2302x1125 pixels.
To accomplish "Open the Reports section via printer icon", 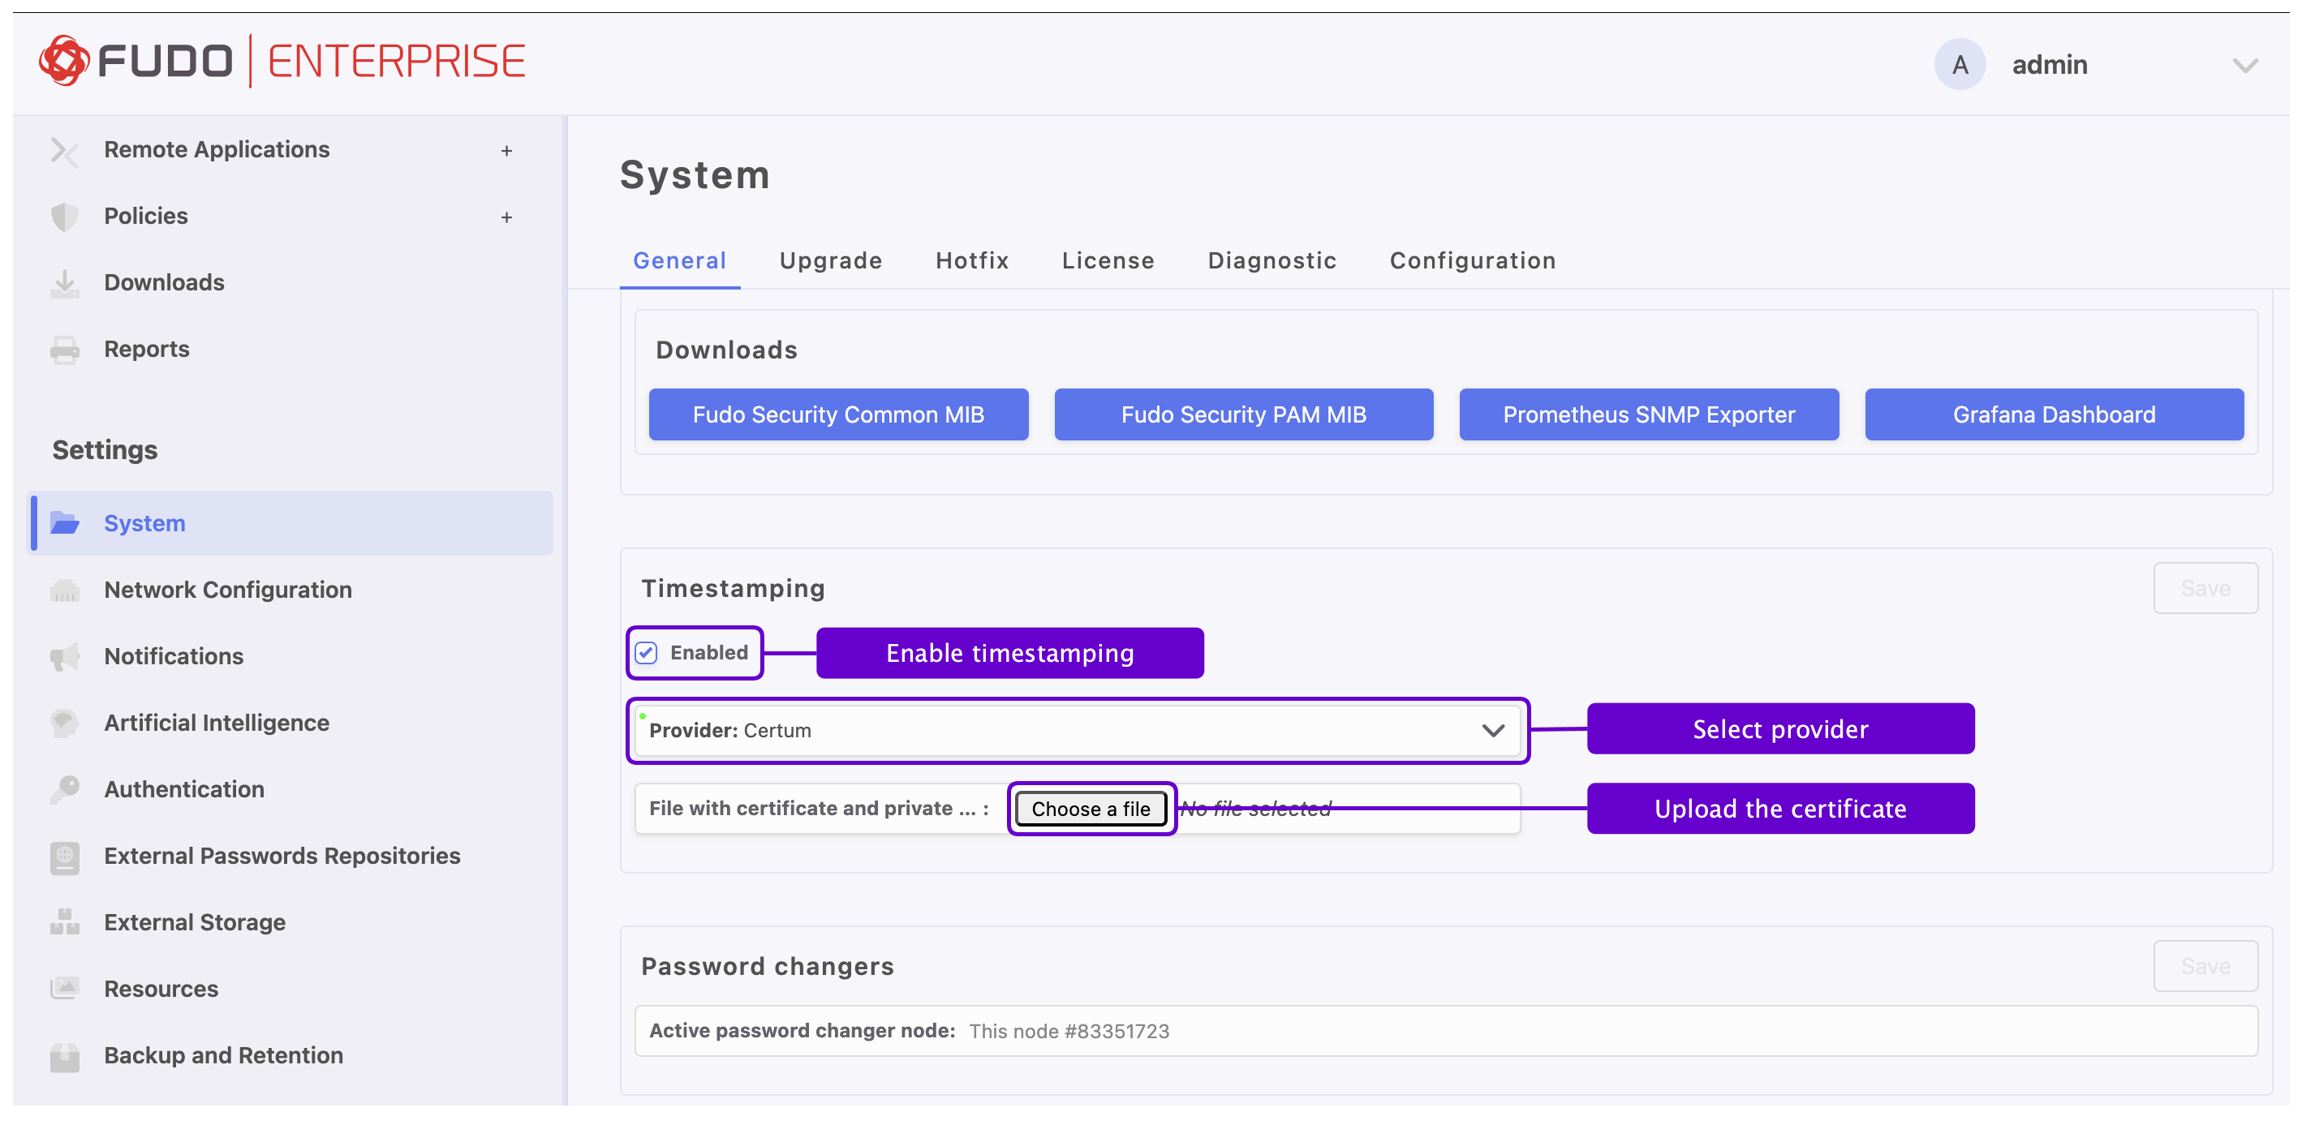I will (64, 350).
